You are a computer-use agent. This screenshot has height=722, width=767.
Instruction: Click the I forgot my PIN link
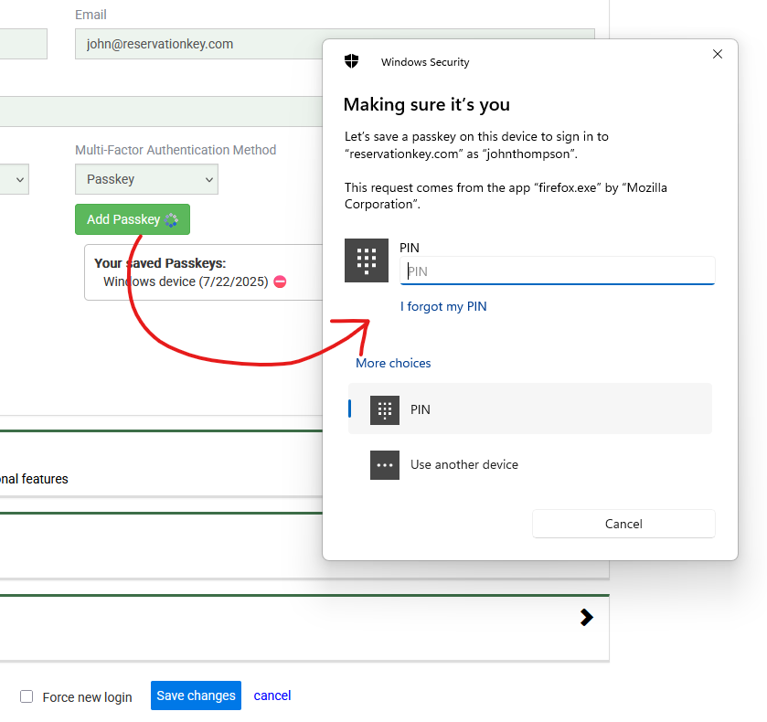coord(443,307)
